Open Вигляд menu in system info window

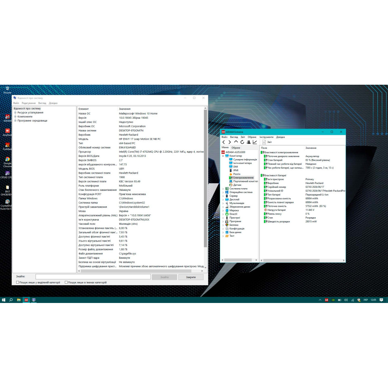coord(42,103)
